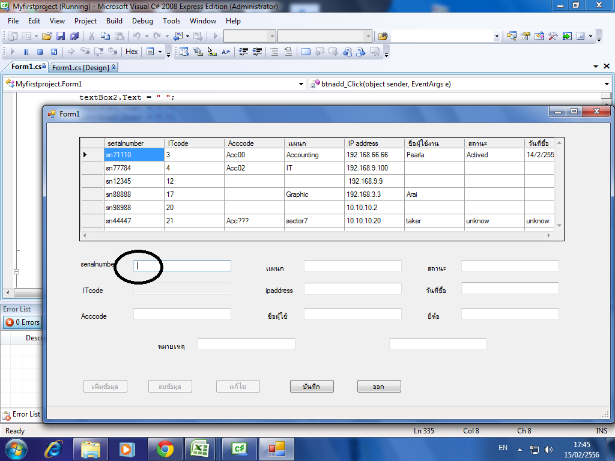Select the 192.168.66.66 cell

tap(375, 155)
